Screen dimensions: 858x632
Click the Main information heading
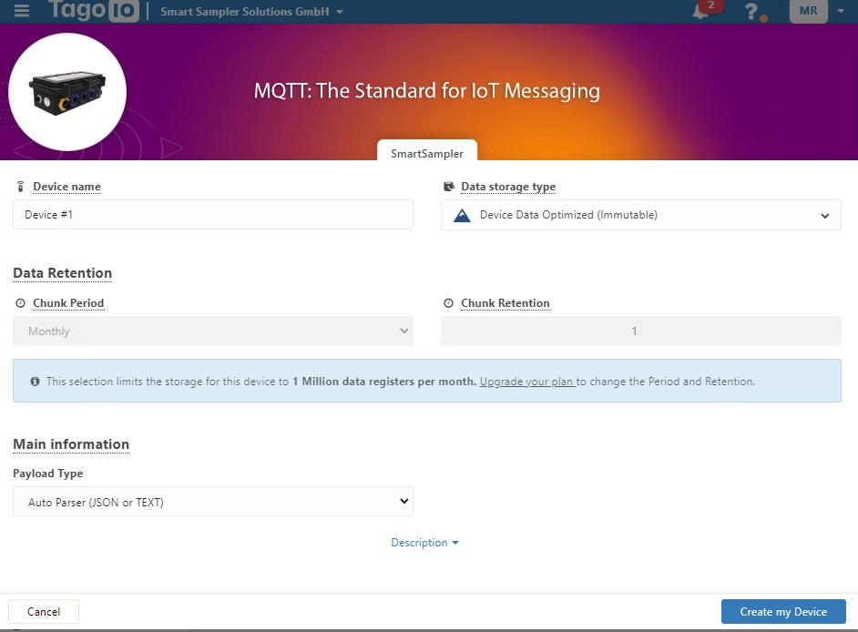click(71, 444)
